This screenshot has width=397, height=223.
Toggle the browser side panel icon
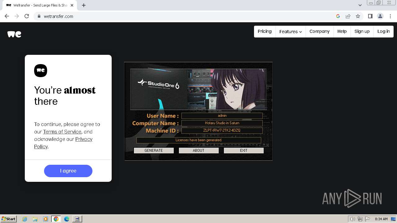click(x=370, y=16)
